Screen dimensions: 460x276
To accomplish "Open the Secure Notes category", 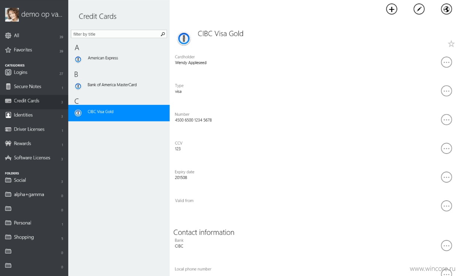I will pyautogui.click(x=34, y=87).
